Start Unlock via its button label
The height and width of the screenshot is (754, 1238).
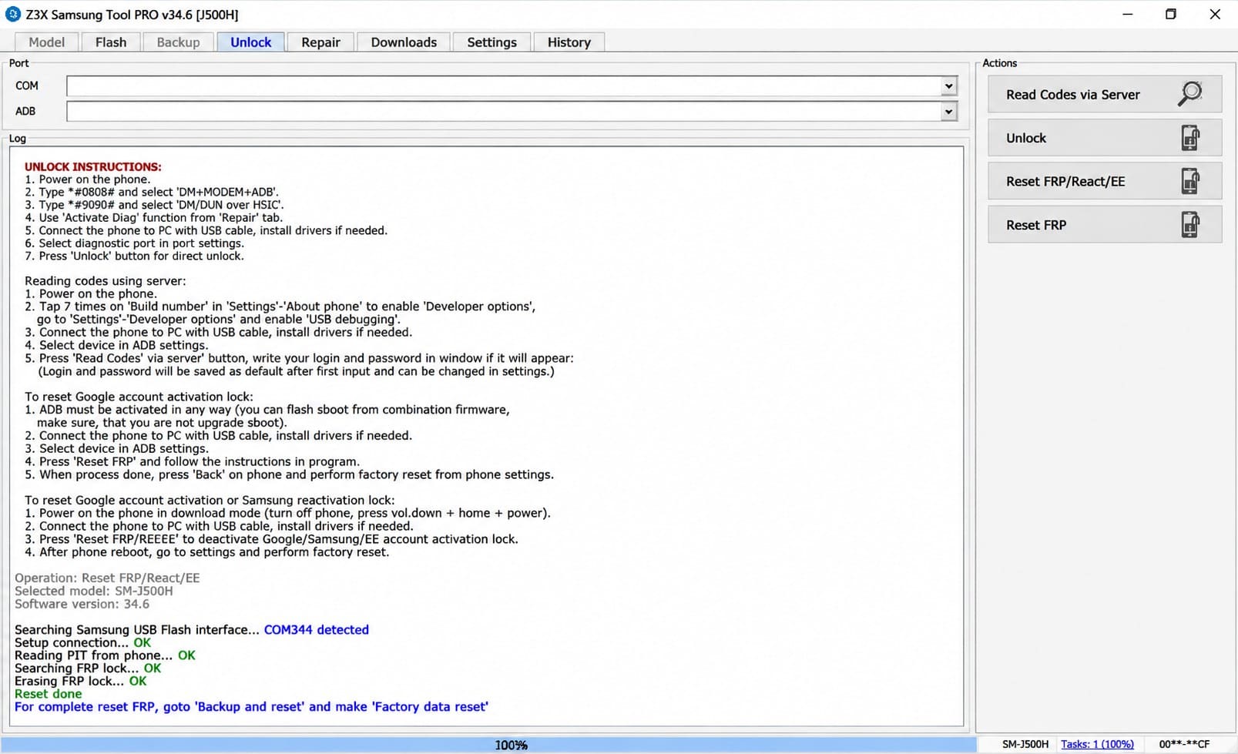[1026, 138]
